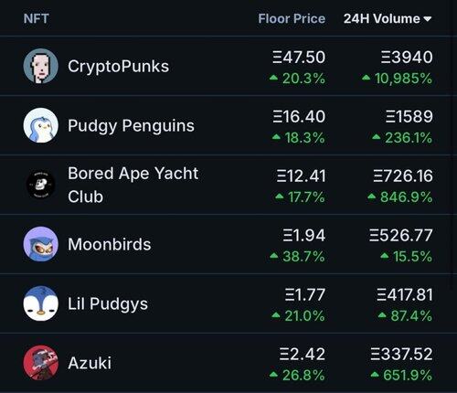Open the Pudgy Penguins avatar icon

point(41,125)
